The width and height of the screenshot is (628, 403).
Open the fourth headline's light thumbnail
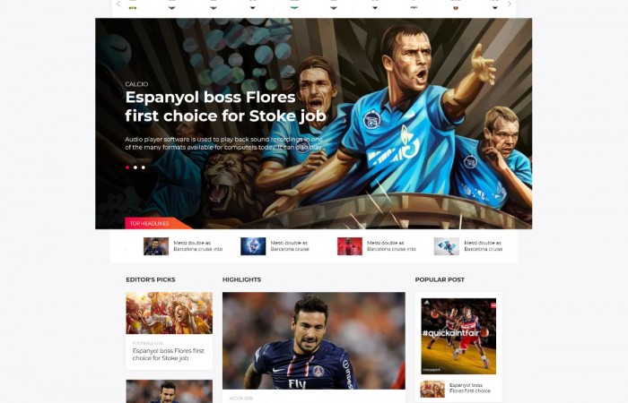pyautogui.click(x=446, y=246)
